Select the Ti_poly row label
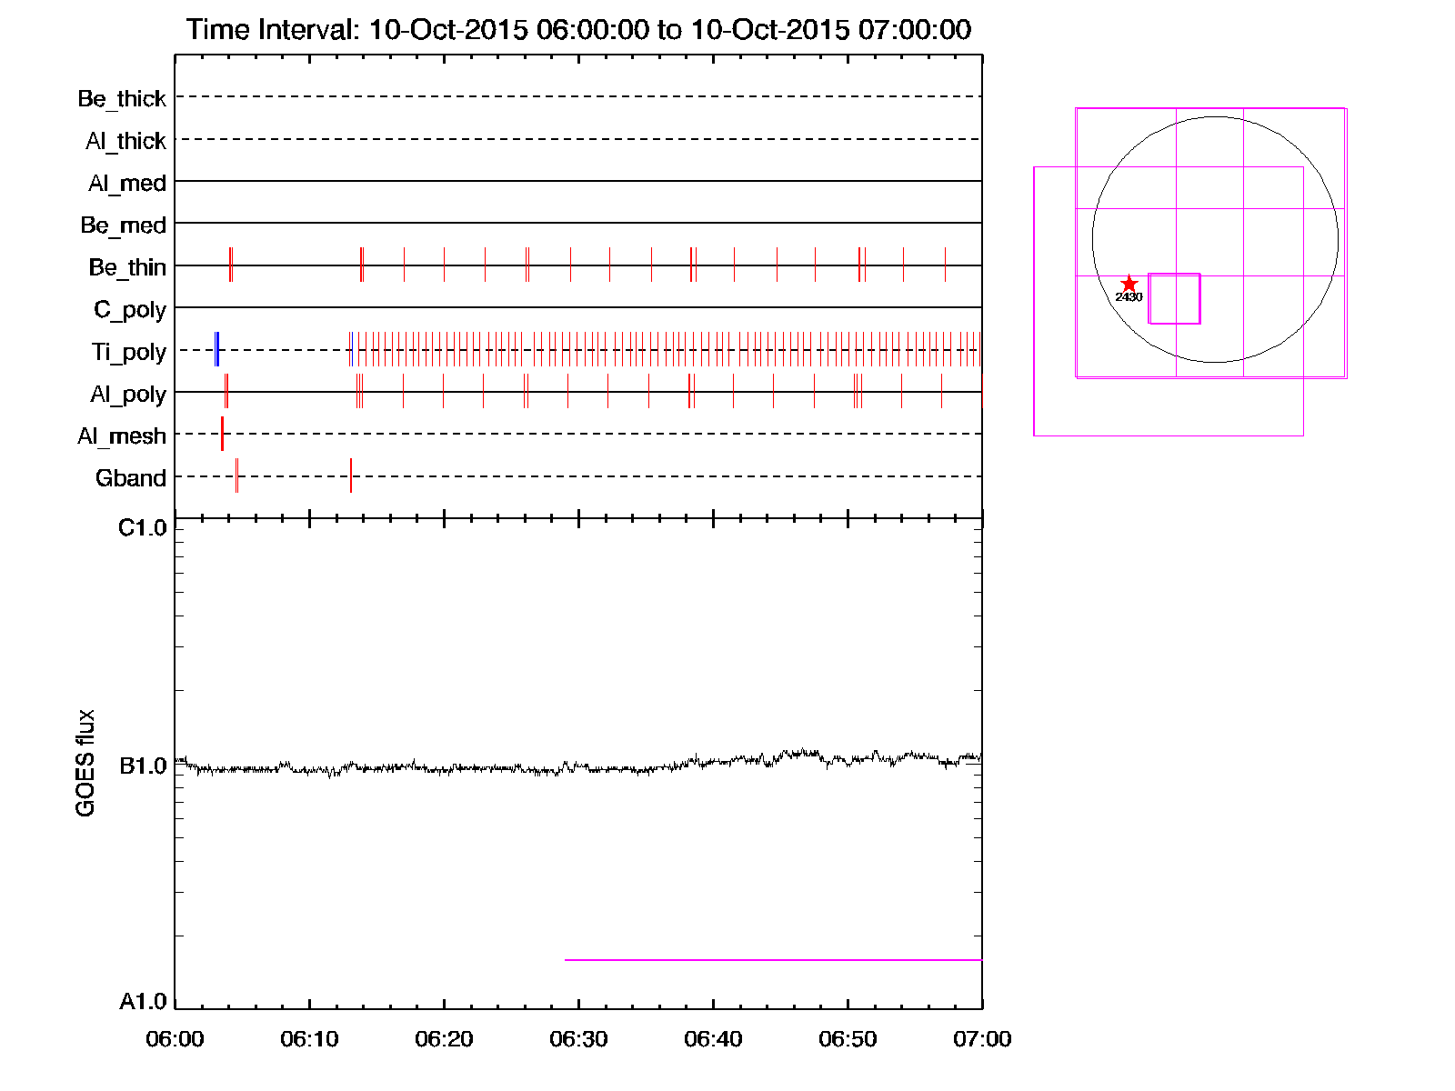 [128, 352]
